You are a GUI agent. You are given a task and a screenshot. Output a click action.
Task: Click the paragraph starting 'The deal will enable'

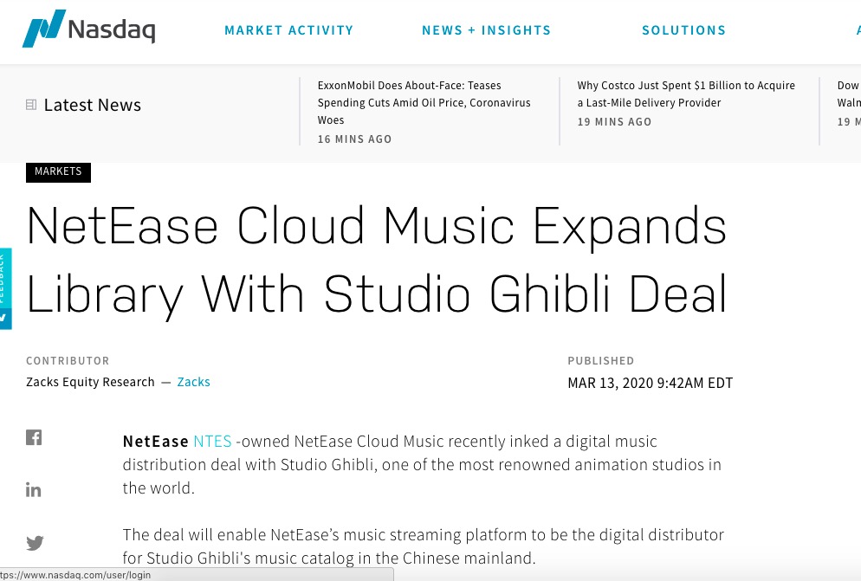(424, 546)
